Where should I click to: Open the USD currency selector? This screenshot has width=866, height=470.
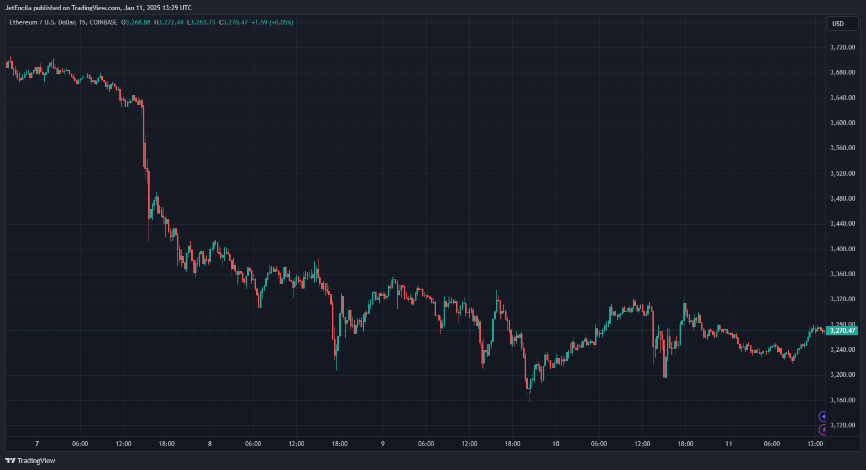842,23
